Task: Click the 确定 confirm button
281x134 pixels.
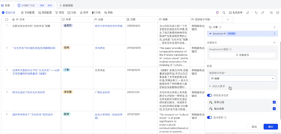Action: pyautogui.click(x=270, y=127)
